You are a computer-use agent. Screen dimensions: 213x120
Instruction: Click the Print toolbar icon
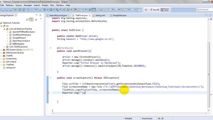[x=11, y=10]
